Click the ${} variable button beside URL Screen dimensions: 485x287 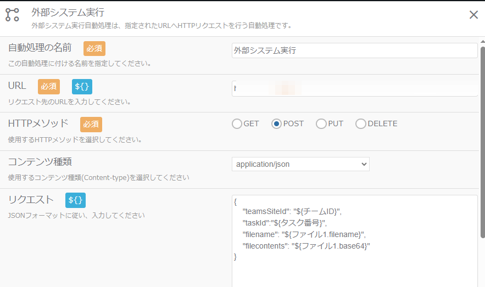tap(82, 86)
